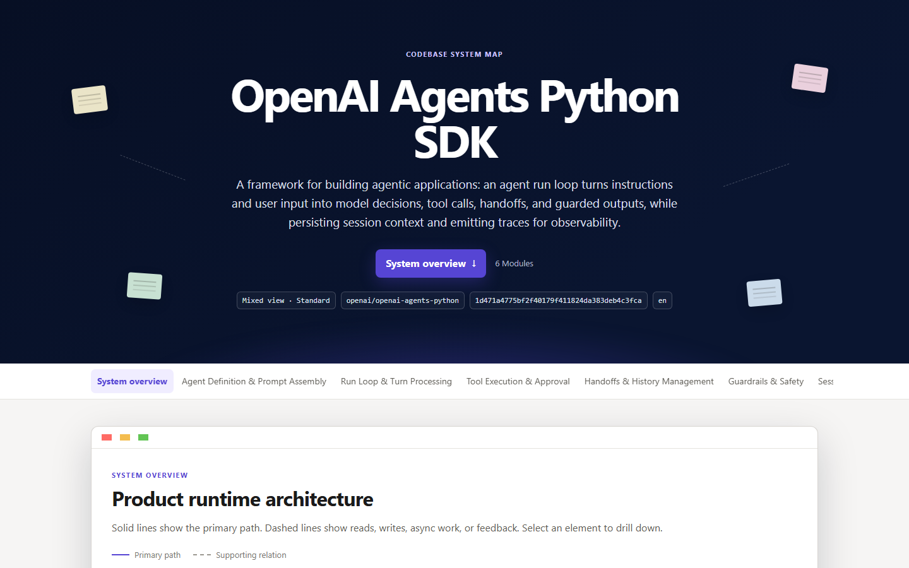Click the green sticky note icon
The height and width of the screenshot is (568, 909).
pos(145,286)
